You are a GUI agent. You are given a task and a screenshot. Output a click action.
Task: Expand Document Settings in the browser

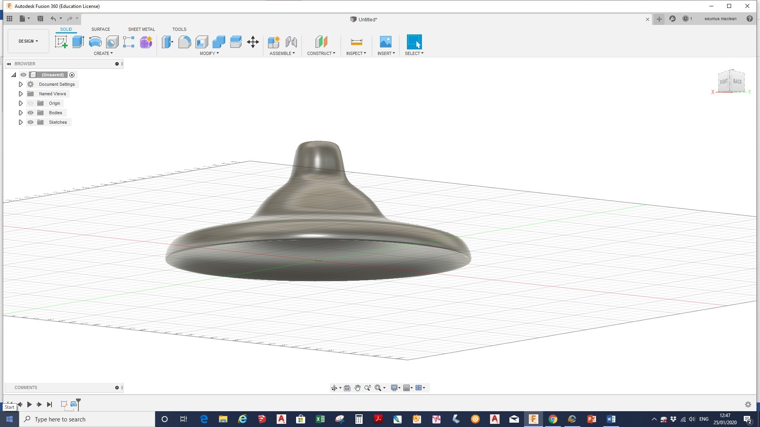(x=21, y=84)
